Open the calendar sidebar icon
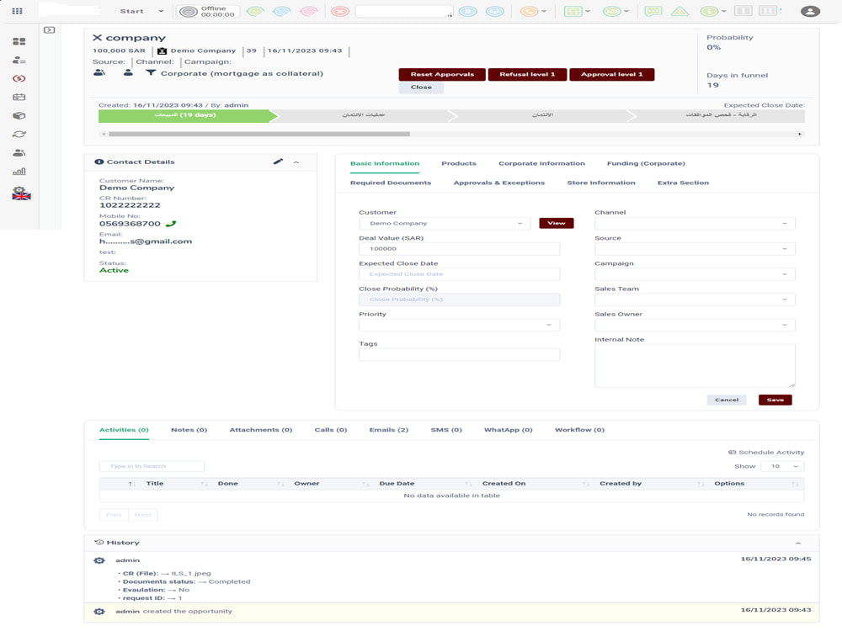842x631 pixels. click(19, 97)
